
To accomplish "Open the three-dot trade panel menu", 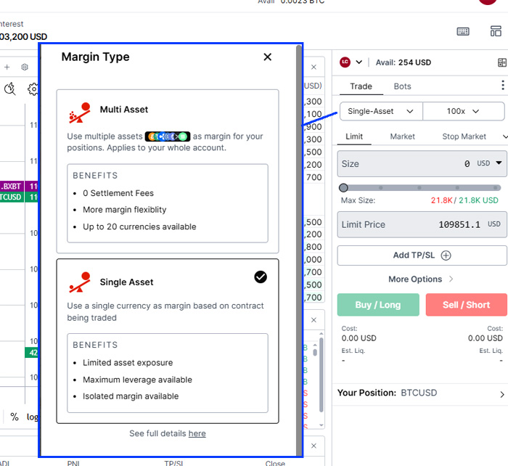I will [x=502, y=86].
